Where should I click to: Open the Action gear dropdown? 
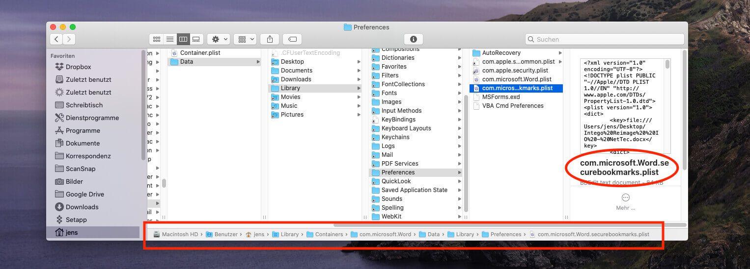point(219,39)
